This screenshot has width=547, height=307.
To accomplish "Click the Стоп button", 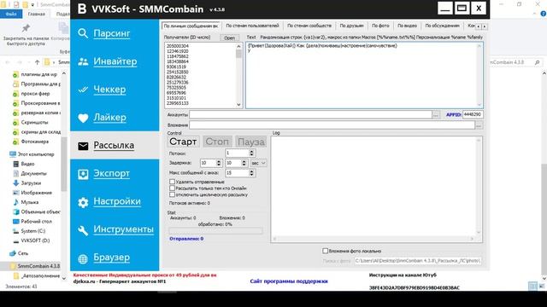I will 217,142.
